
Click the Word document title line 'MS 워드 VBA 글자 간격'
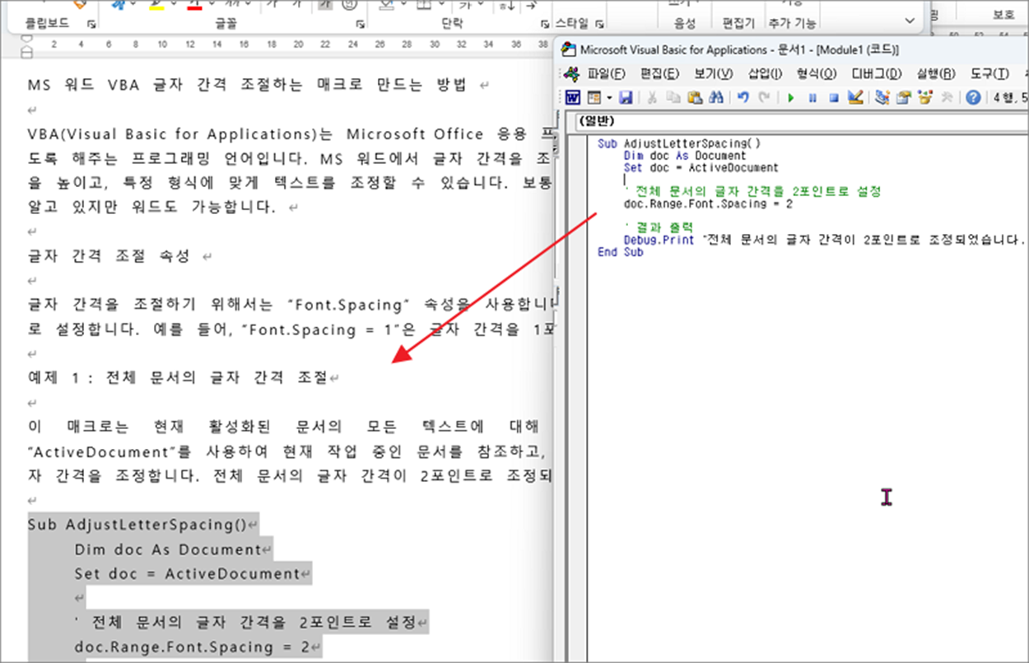pyautogui.click(x=247, y=85)
